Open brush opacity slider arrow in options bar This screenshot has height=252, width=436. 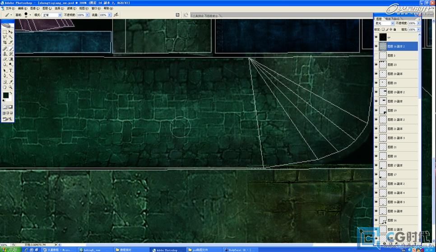point(87,15)
